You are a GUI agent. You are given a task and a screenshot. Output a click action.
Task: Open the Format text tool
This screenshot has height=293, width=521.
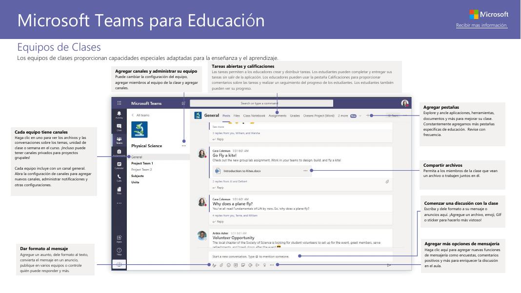214,265
